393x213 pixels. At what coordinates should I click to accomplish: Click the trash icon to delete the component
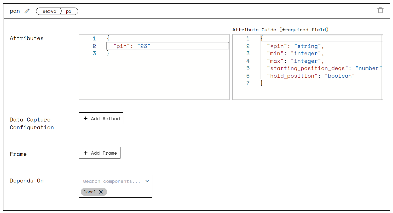pyautogui.click(x=380, y=10)
